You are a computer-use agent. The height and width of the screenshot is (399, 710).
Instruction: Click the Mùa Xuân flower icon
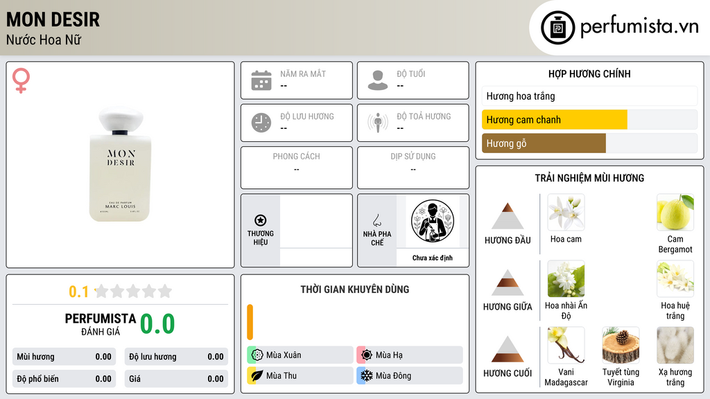click(257, 355)
